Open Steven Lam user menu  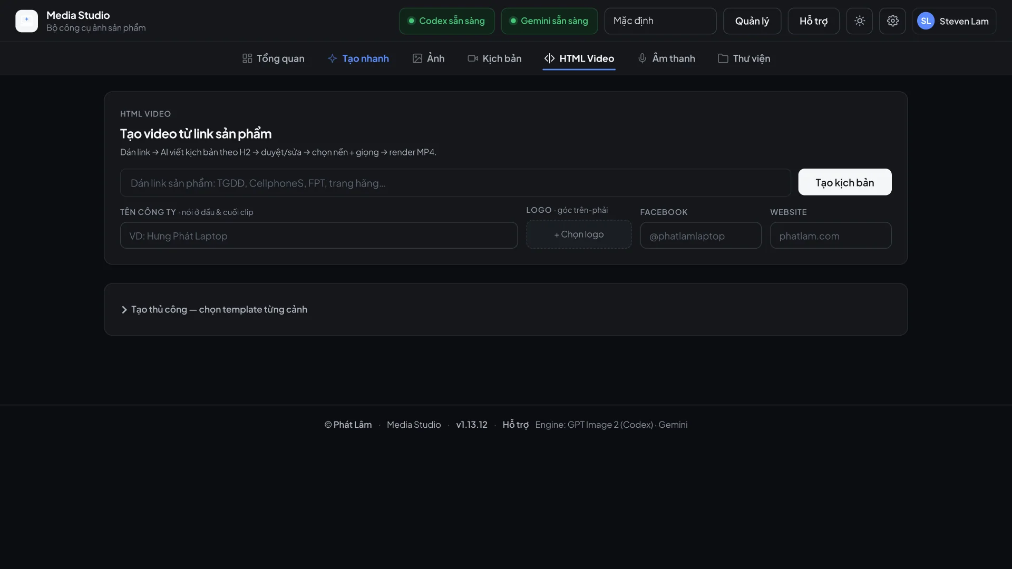[954, 21]
